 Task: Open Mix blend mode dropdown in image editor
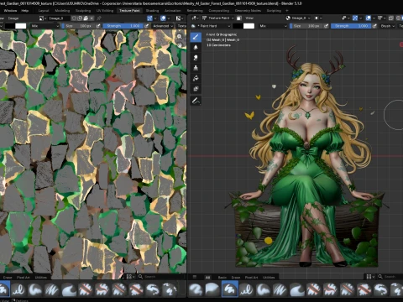click(44, 26)
